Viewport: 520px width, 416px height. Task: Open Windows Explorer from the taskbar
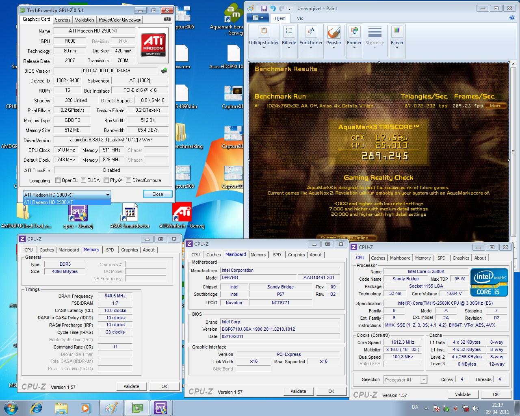point(61,407)
